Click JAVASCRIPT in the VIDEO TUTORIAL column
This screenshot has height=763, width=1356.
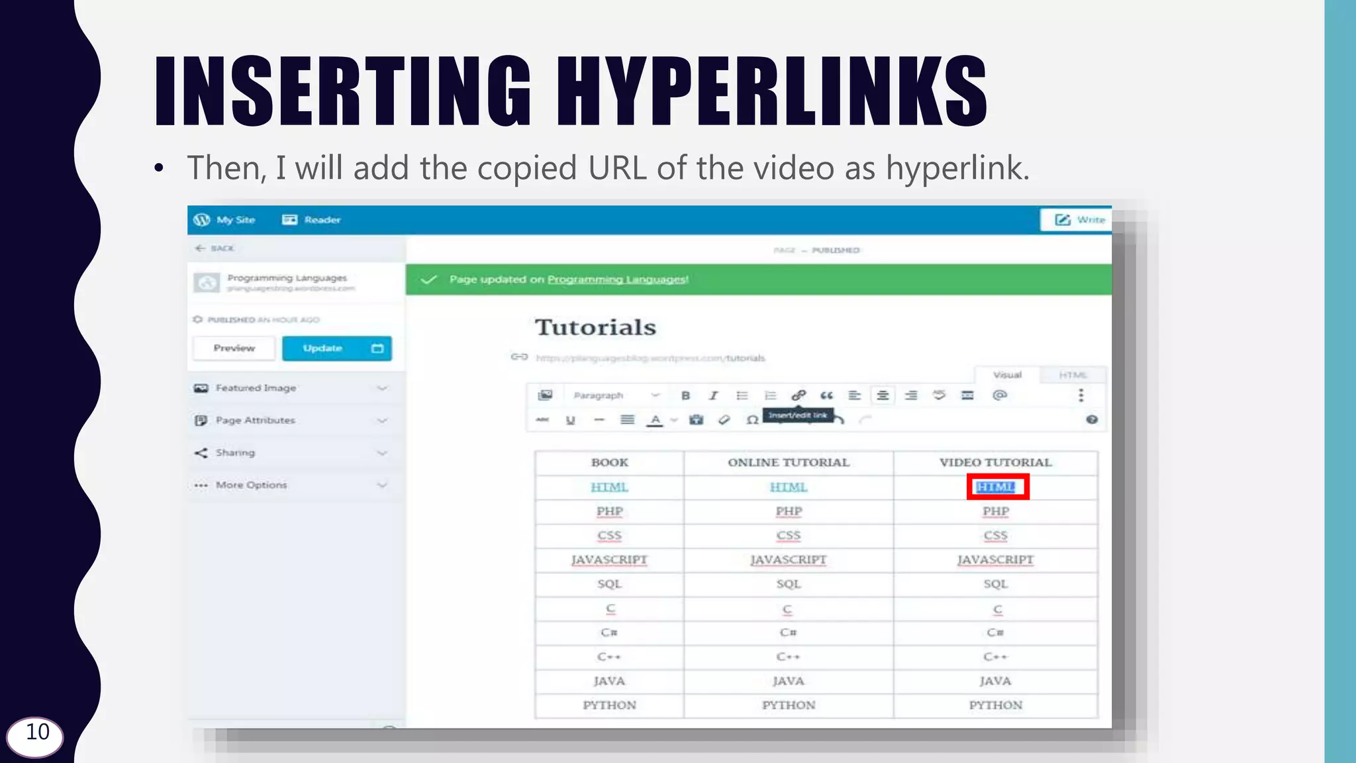point(996,560)
